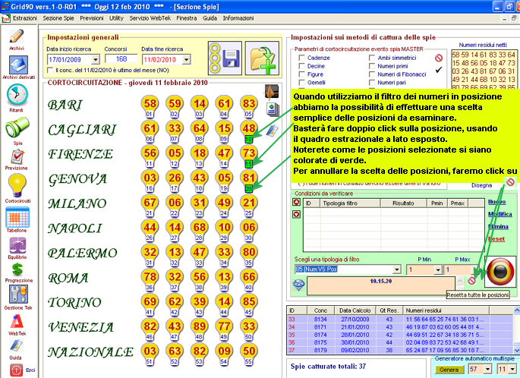Open the P Min dropdown
Image resolution: width=520 pixels, height=378 pixels.
click(438, 270)
